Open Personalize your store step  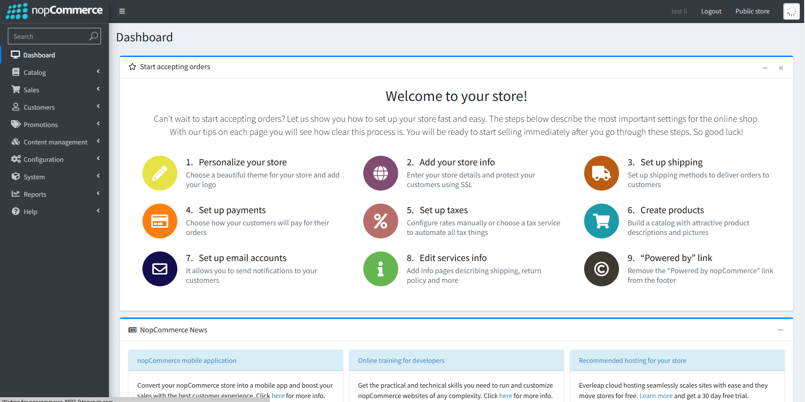(243, 162)
